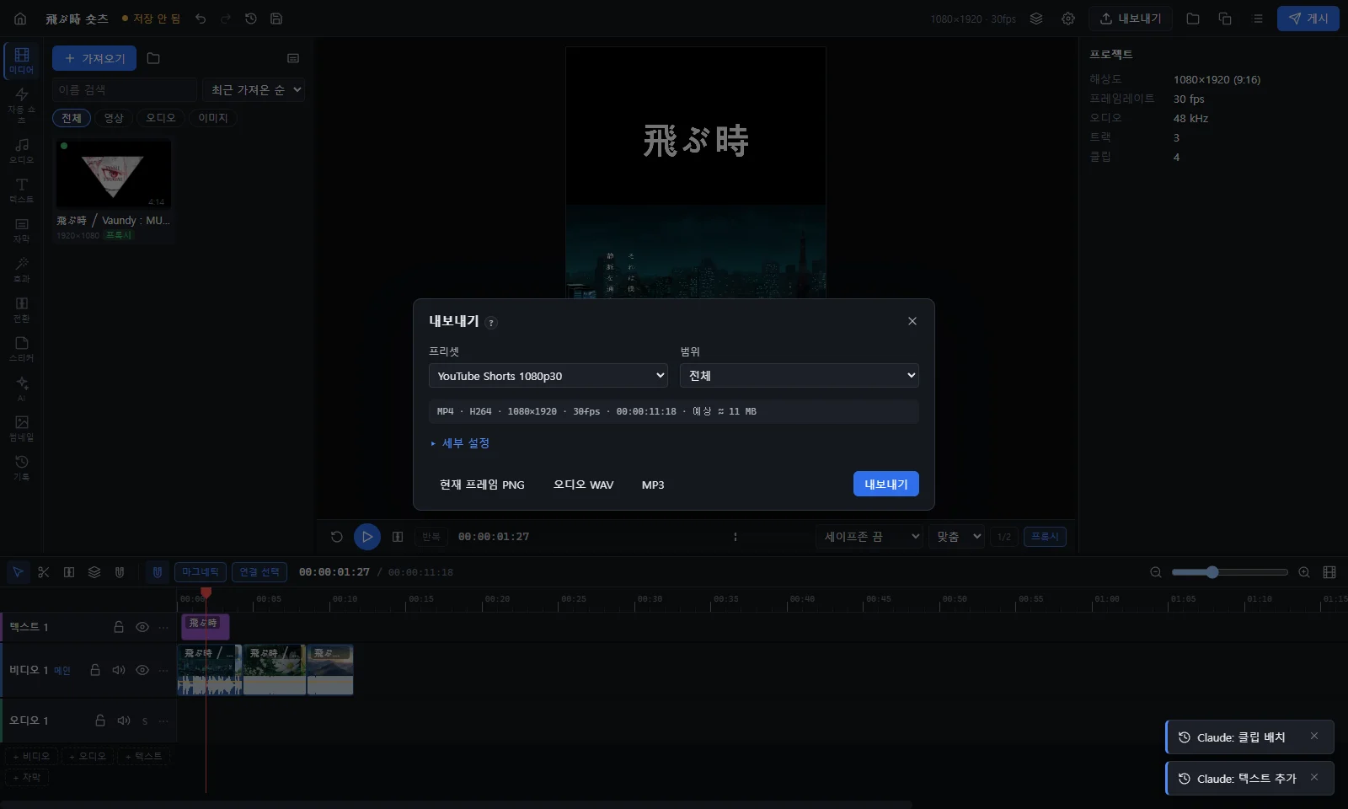This screenshot has width=1348, height=809.
Task: Click the export help question mark
Action: pyautogui.click(x=491, y=323)
